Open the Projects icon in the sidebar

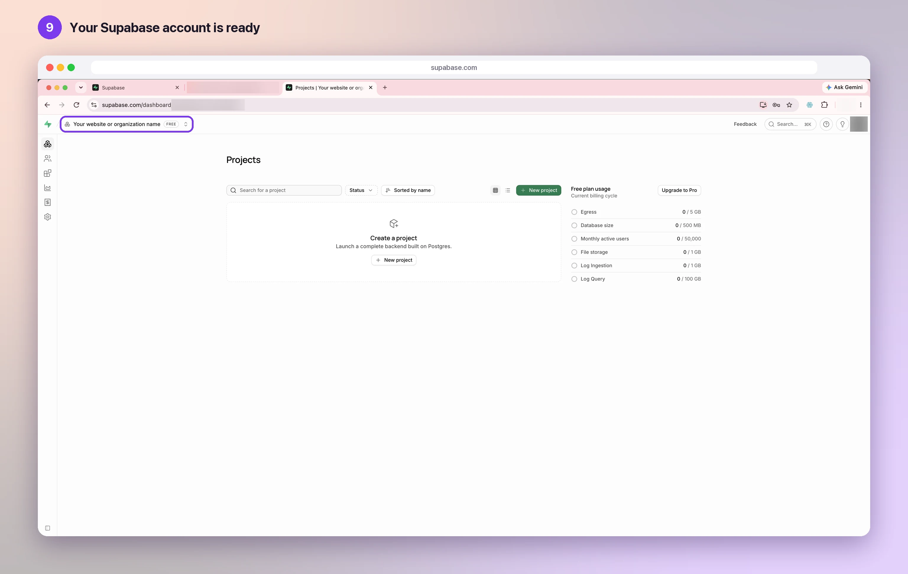click(x=48, y=144)
